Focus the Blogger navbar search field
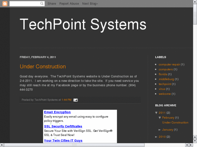Screen dimensions: 197x147 click(27, 4)
